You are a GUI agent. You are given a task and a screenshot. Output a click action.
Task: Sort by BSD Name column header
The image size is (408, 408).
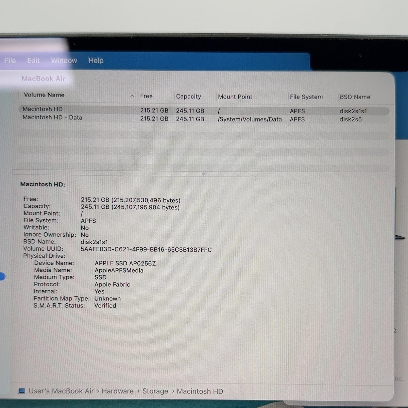(x=355, y=97)
